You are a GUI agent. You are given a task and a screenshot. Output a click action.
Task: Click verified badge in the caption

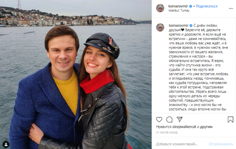coord(191,25)
